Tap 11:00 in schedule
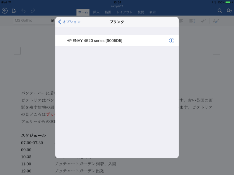The height and width of the screenshot is (175, 234). pyautogui.click(x=26, y=164)
